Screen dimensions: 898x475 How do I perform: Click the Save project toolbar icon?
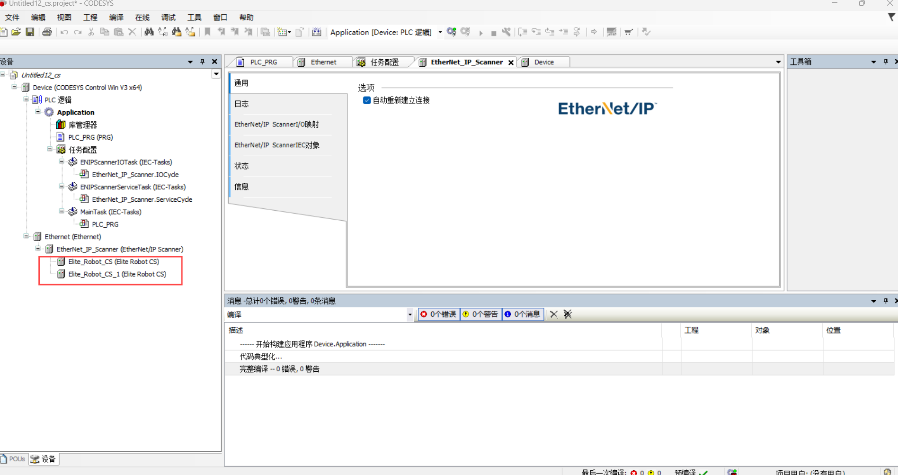30,32
